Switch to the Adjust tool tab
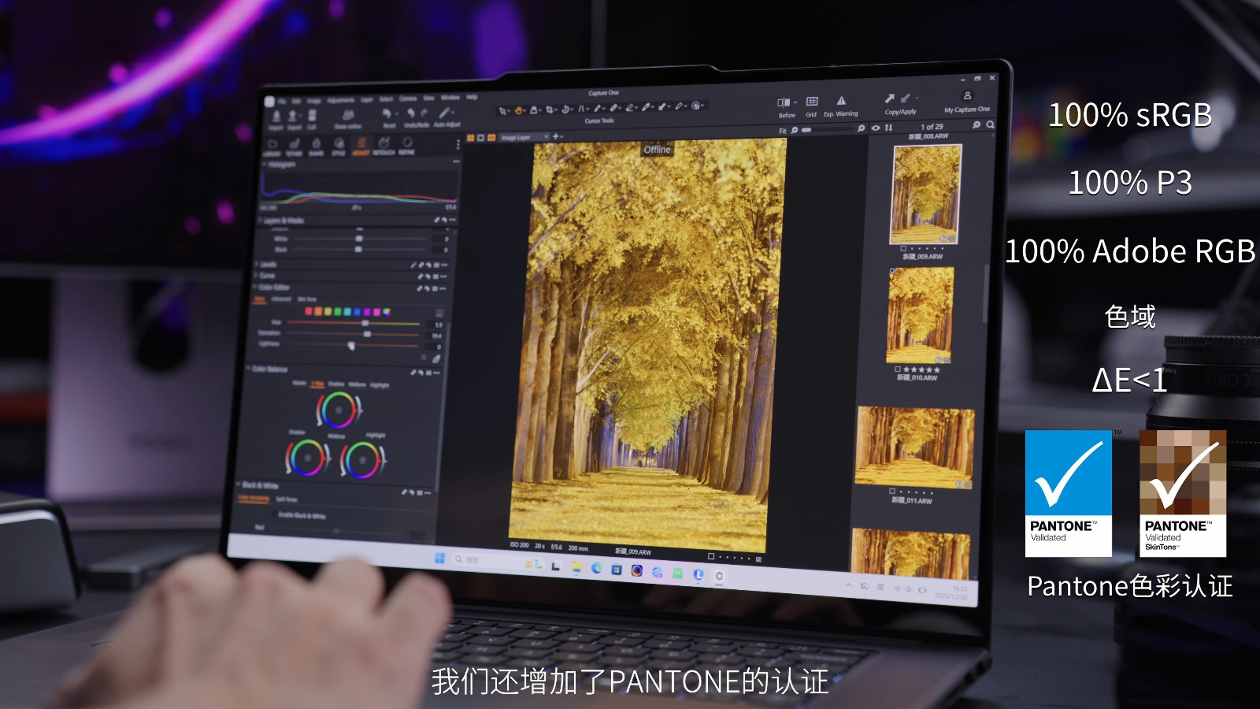Image resolution: width=1260 pixels, height=709 pixels. 361,147
